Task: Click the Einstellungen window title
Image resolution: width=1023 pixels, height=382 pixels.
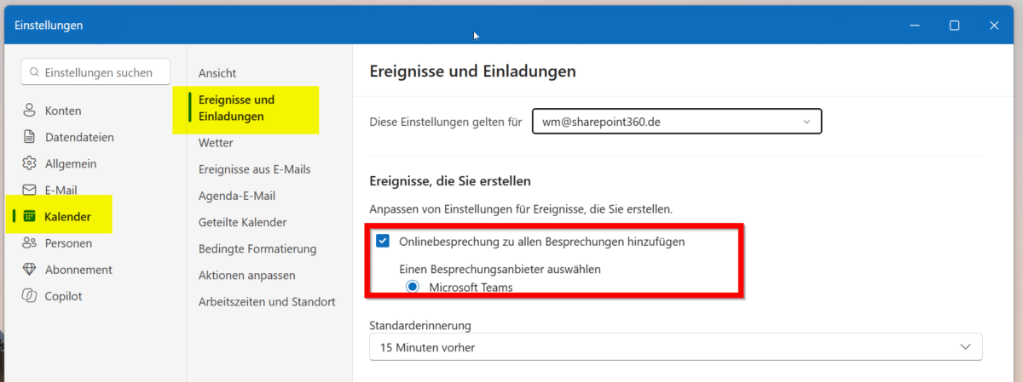Action: [49, 25]
